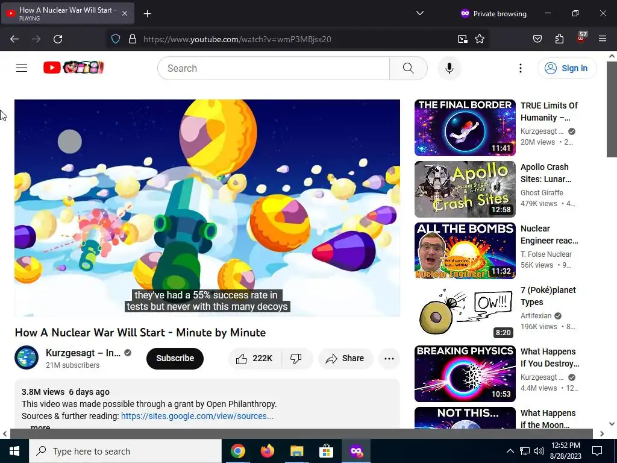Open 'ALL THE BOMBS' video thumbnail
The width and height of the screenshot is (617, 463).
(465, 250)
